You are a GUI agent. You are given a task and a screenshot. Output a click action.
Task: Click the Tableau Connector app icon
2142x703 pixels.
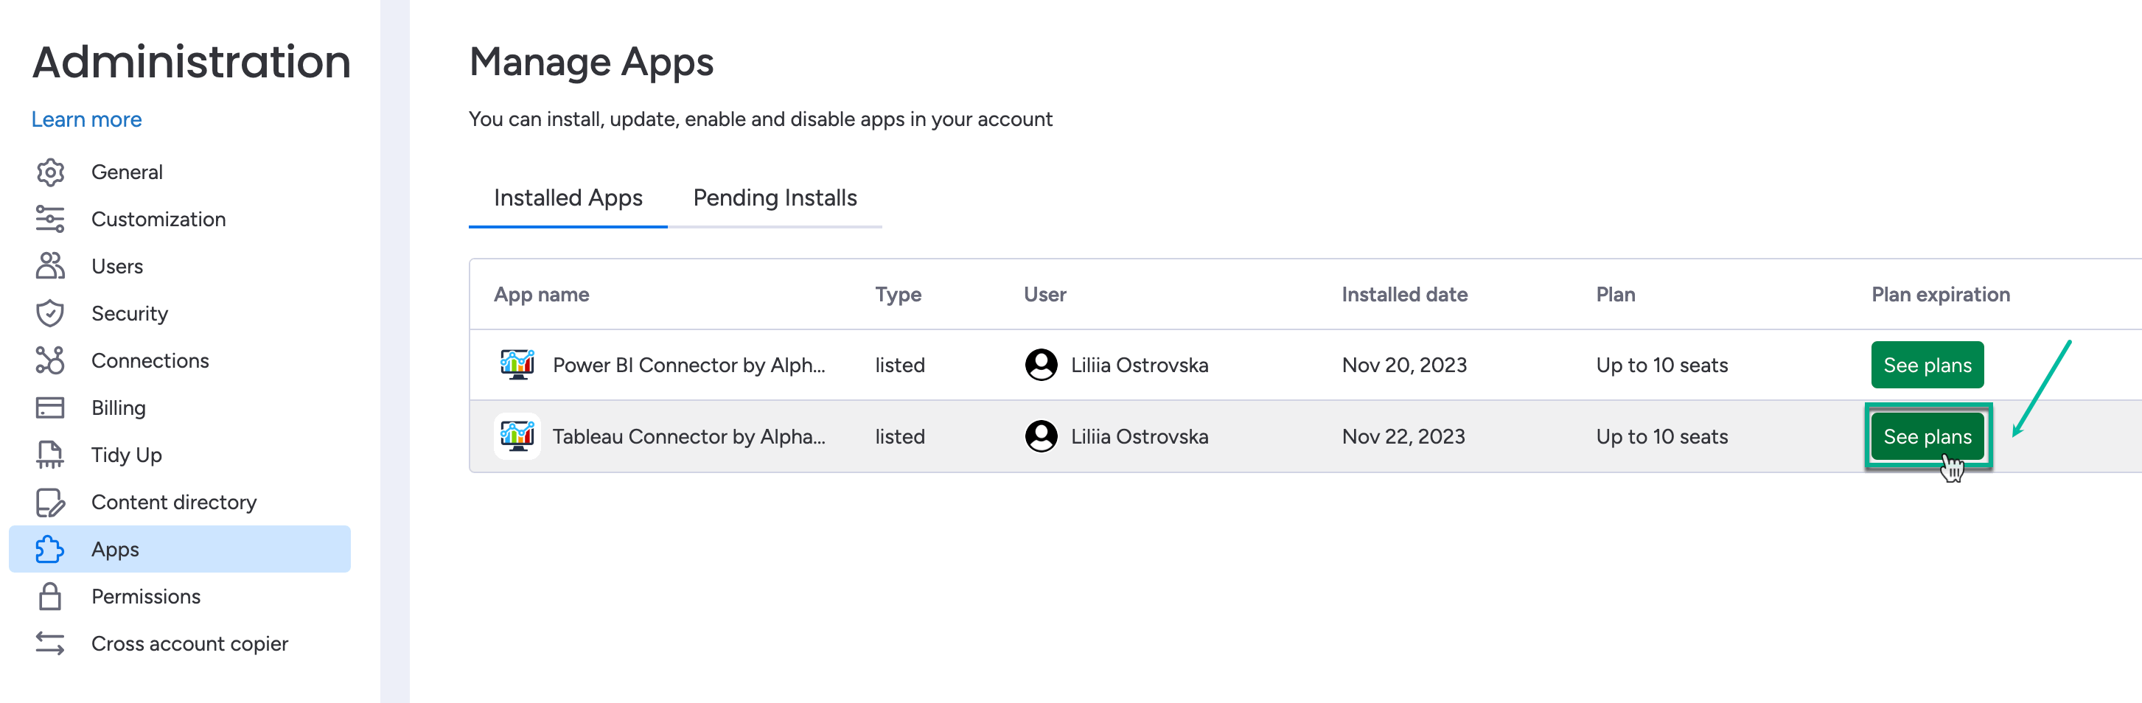point(517,436)
